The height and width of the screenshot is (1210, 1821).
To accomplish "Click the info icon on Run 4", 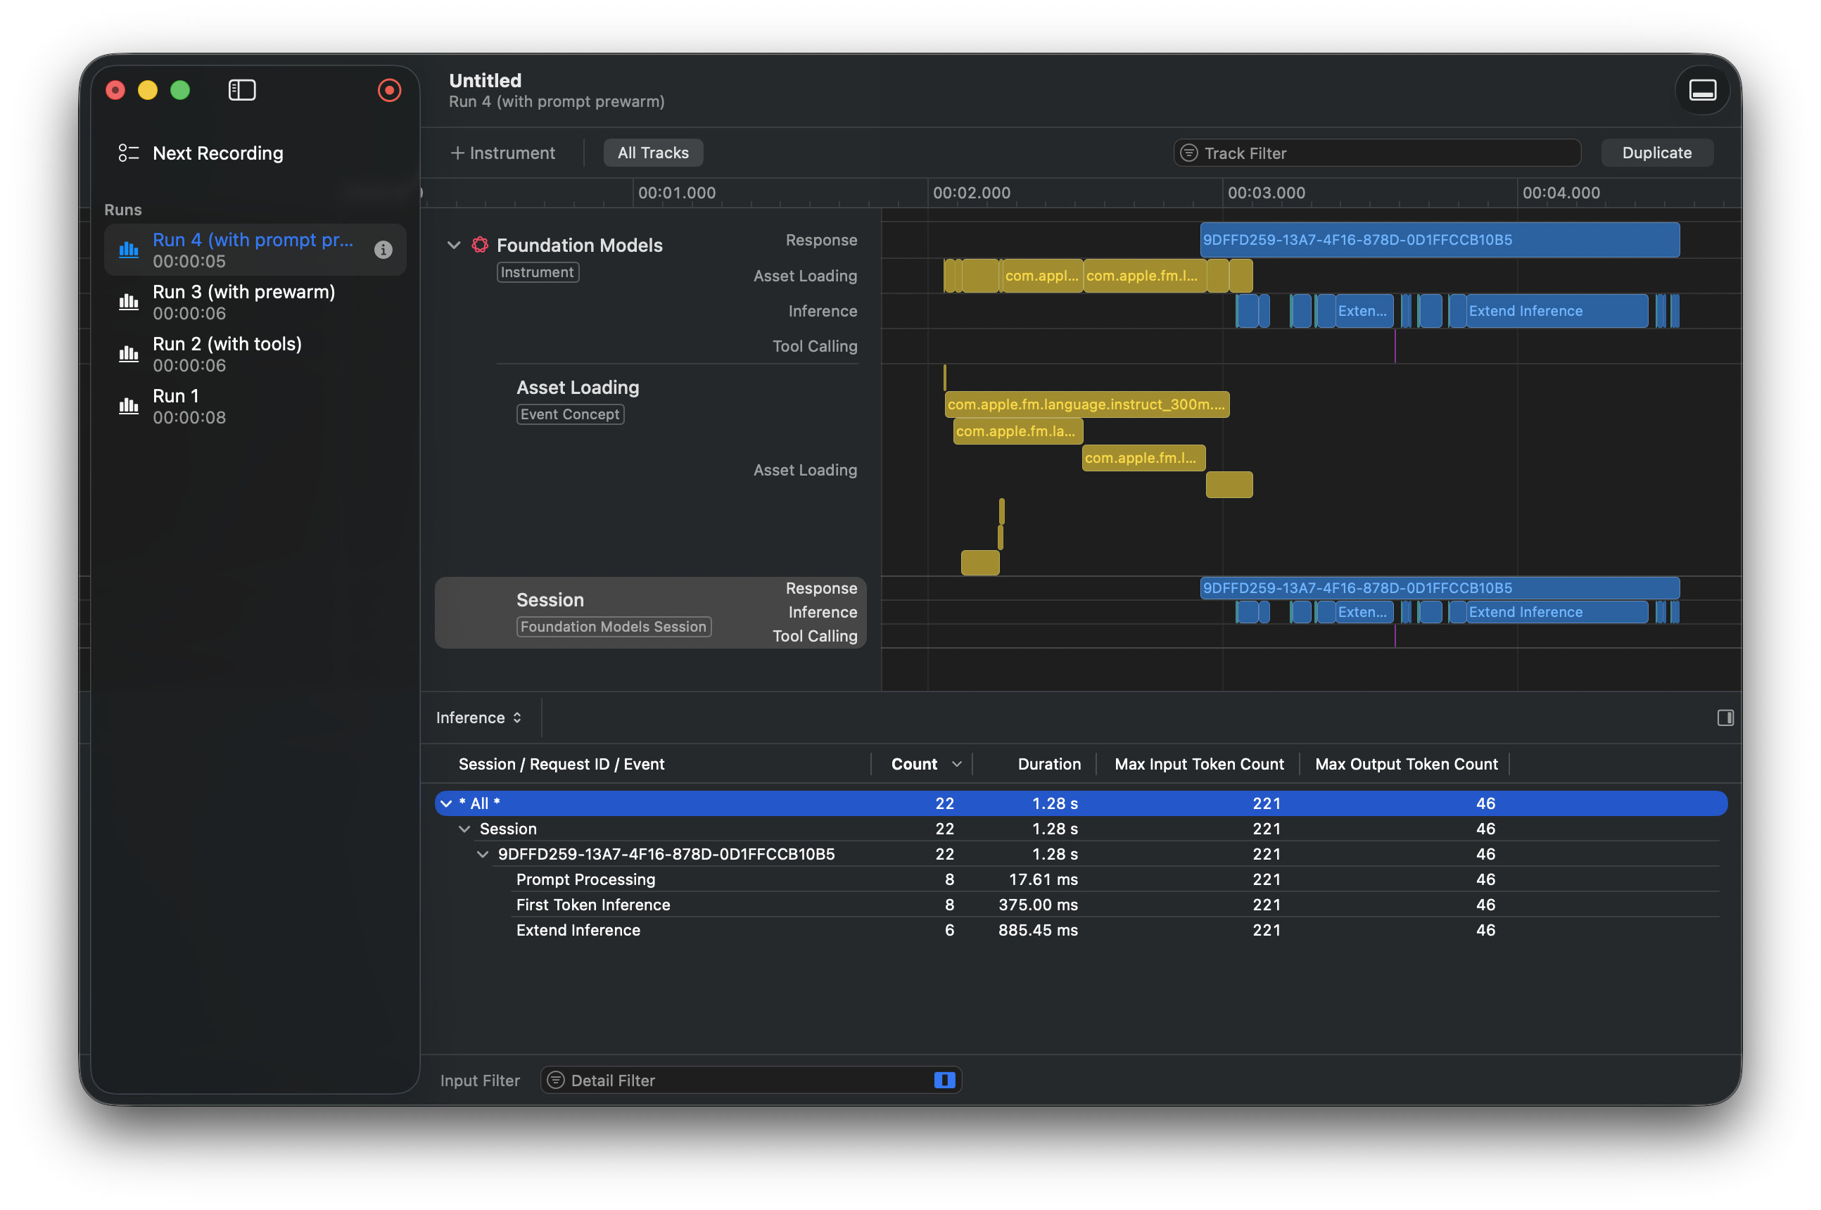I will [383, 249].
